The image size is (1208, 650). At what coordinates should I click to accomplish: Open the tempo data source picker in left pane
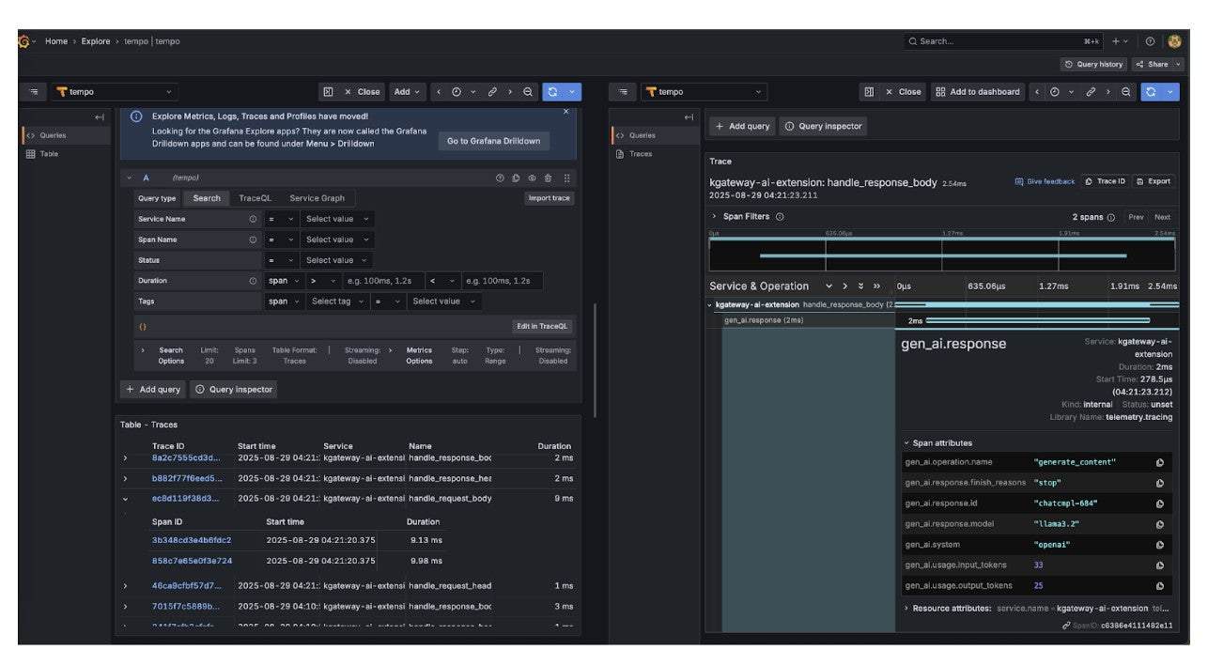(x=115, y=92)
